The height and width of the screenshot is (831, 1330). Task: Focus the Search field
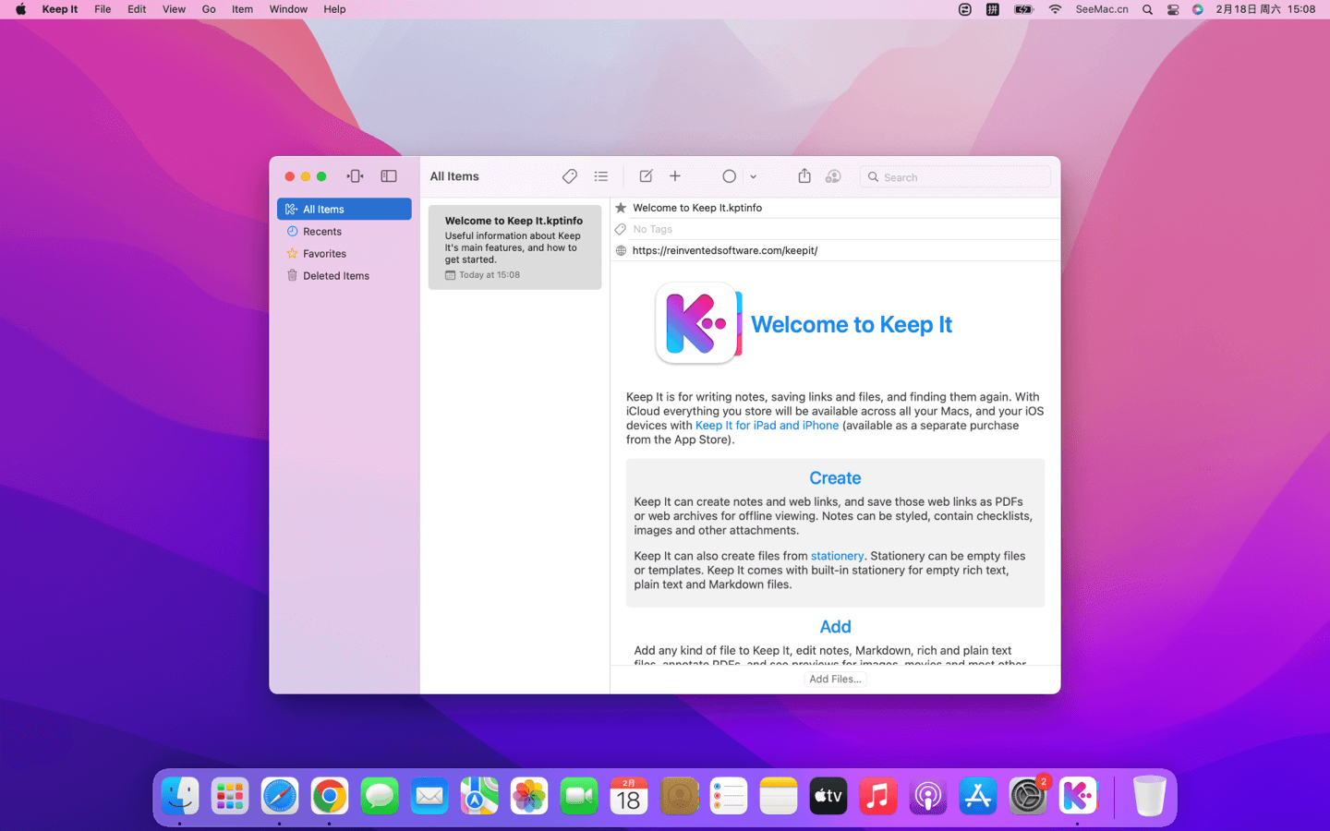955,176
